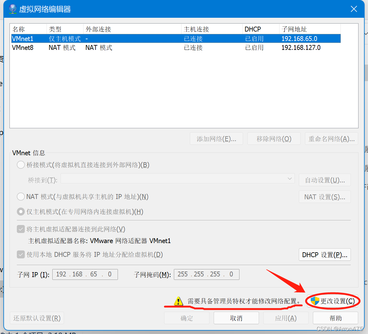Toggle 将主机虚拟适配器连接到此网络 checkbox

tap(21, 229)
